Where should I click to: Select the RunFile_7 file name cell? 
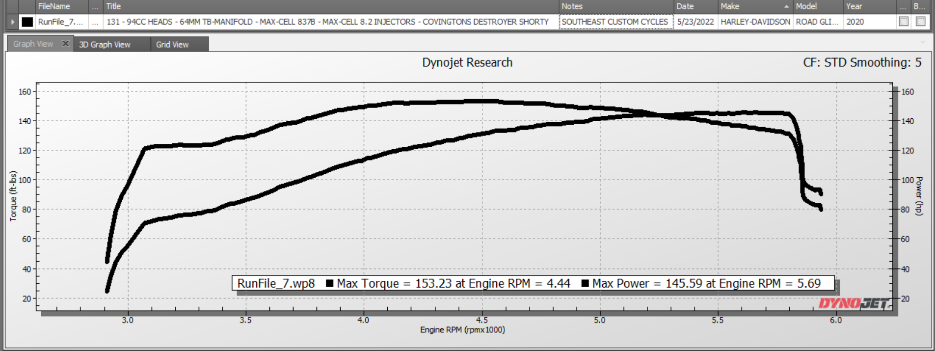click(62, 22)
